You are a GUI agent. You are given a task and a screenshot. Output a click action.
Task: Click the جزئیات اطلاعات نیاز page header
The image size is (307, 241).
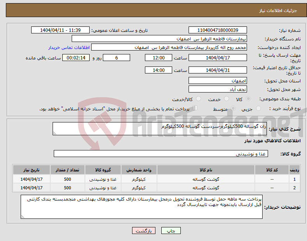(x=278, y=10)
